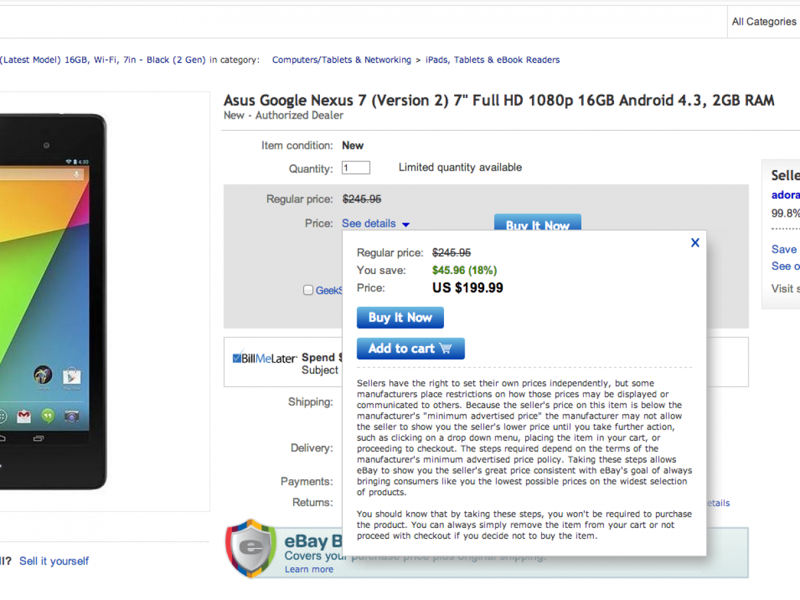The width and height of the screenshot is (800, 600).
Task: Click the Hangouts icon on the tablet screen
Action: tap(47, 417)
